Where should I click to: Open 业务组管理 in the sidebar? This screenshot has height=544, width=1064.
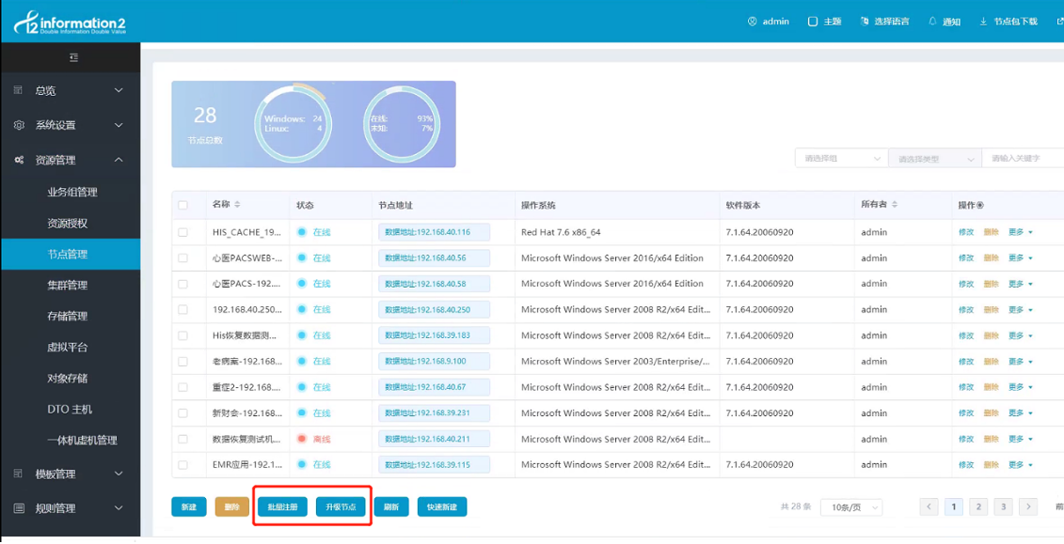[x=71, y=193]
